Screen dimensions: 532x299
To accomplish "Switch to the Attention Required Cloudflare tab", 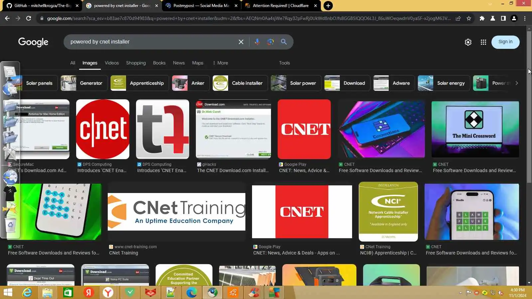I will coord(280,6).
